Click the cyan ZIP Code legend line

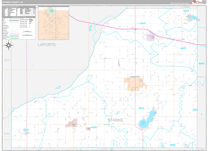(14, 22)
